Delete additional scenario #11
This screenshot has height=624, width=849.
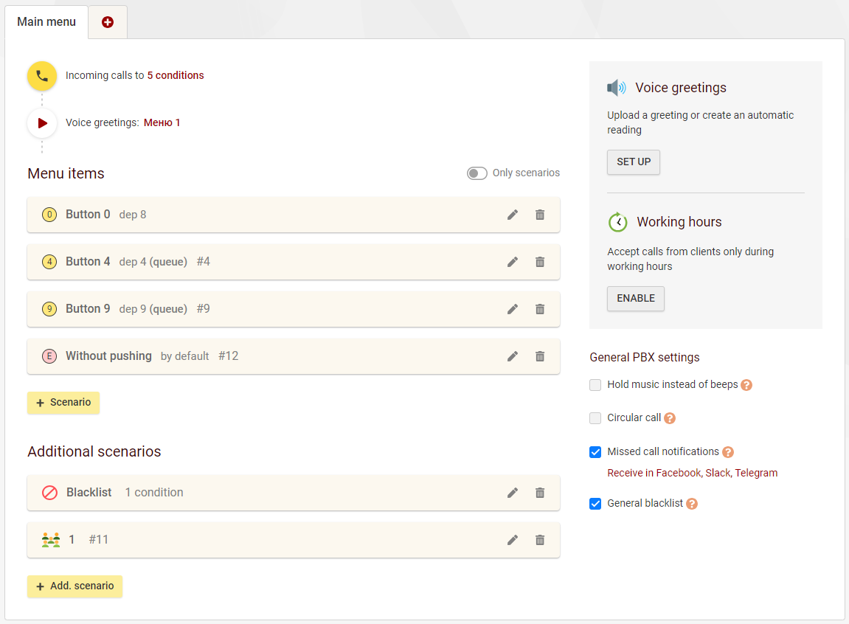point(540,540)
